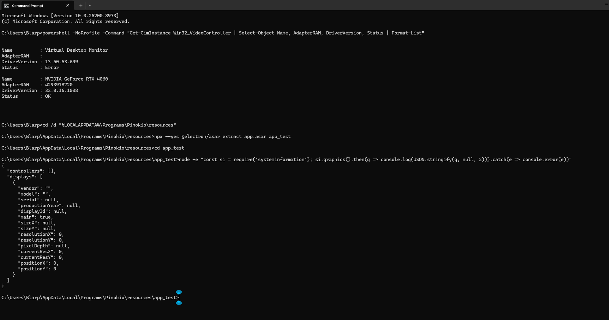Click 'NVIDIA GeForce RTX 4060' name value

click(76, 79)
